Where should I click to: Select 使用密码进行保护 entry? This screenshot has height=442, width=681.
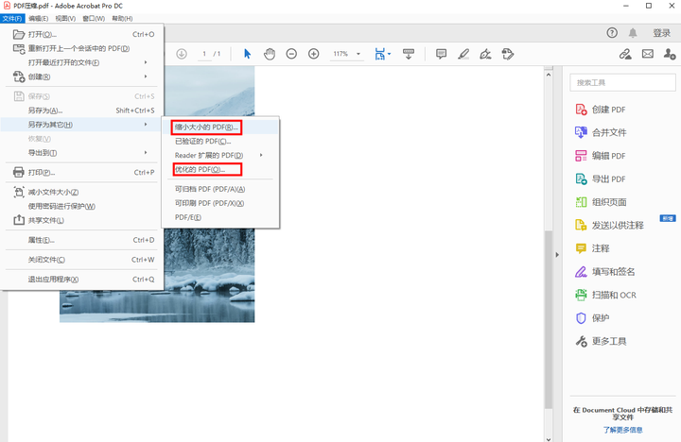tap(82, 206)
